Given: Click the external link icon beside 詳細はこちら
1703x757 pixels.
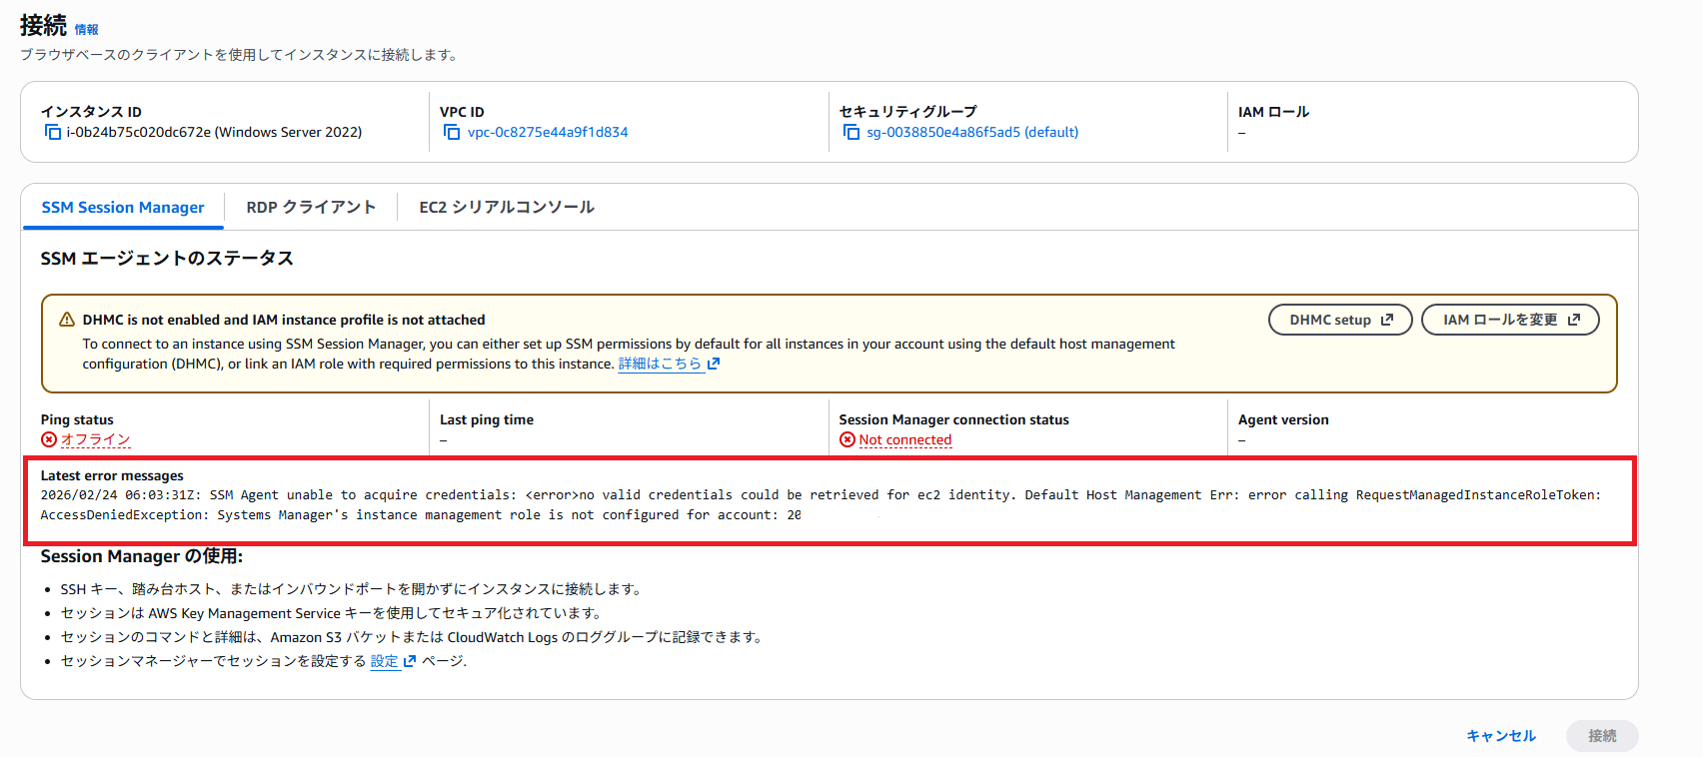Looking at the screenshot, I should point(714,364).
